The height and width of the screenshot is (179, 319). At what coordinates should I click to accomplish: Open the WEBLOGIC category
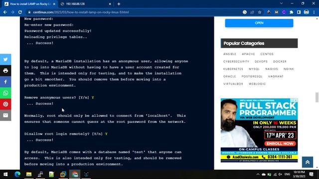click(x=257, y=84)
